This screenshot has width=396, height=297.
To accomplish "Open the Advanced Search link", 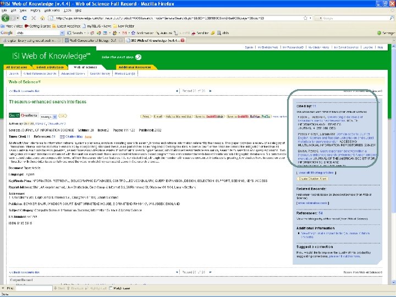I will coord(73,74).
